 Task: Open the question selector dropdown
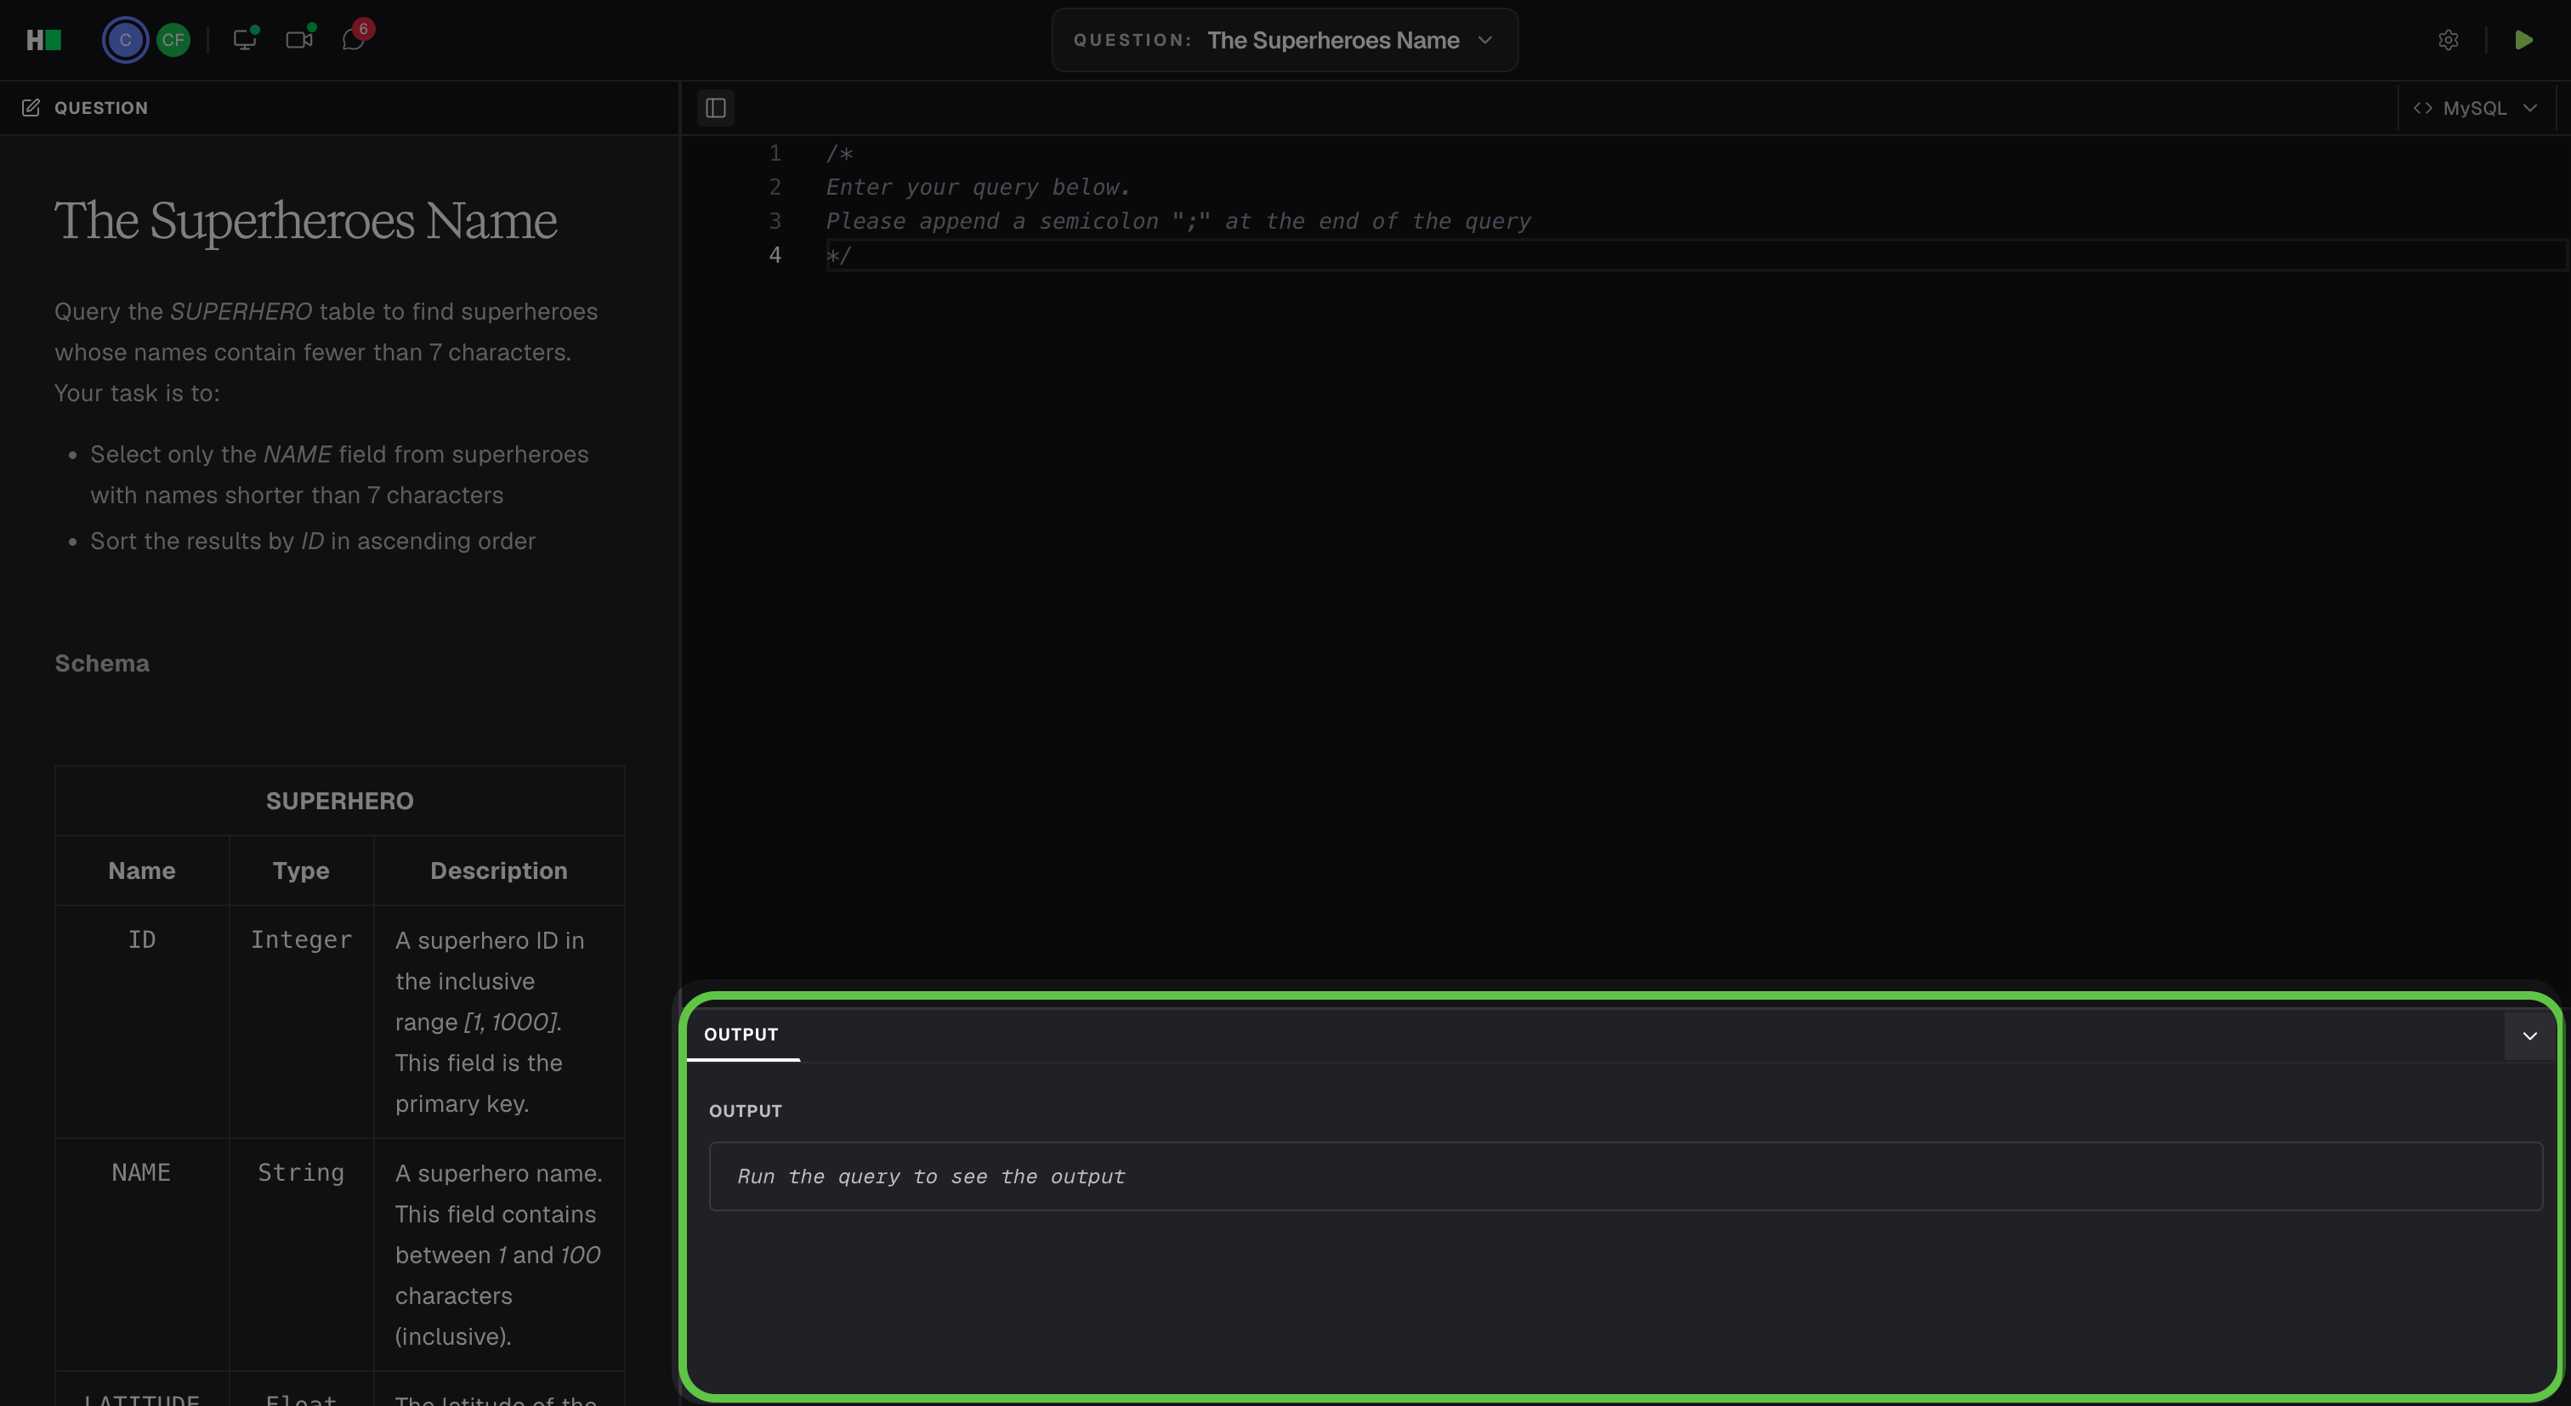[1285, 40]
